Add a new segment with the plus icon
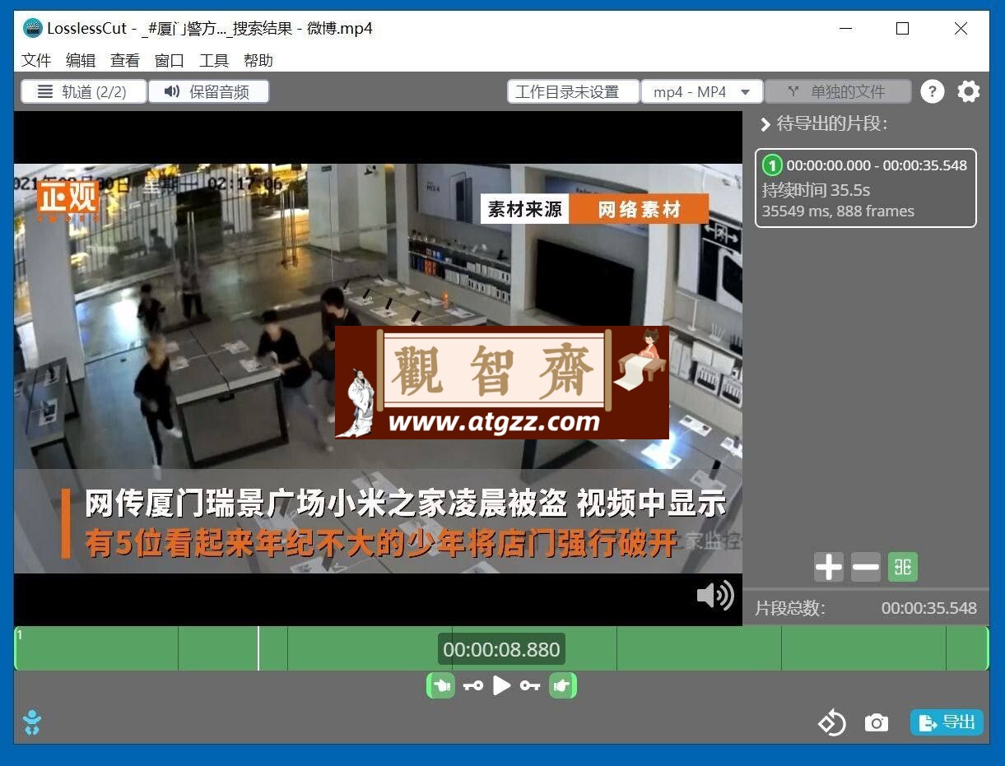The height and width of the screenshot is (766, 1005). tap(829, 567)
